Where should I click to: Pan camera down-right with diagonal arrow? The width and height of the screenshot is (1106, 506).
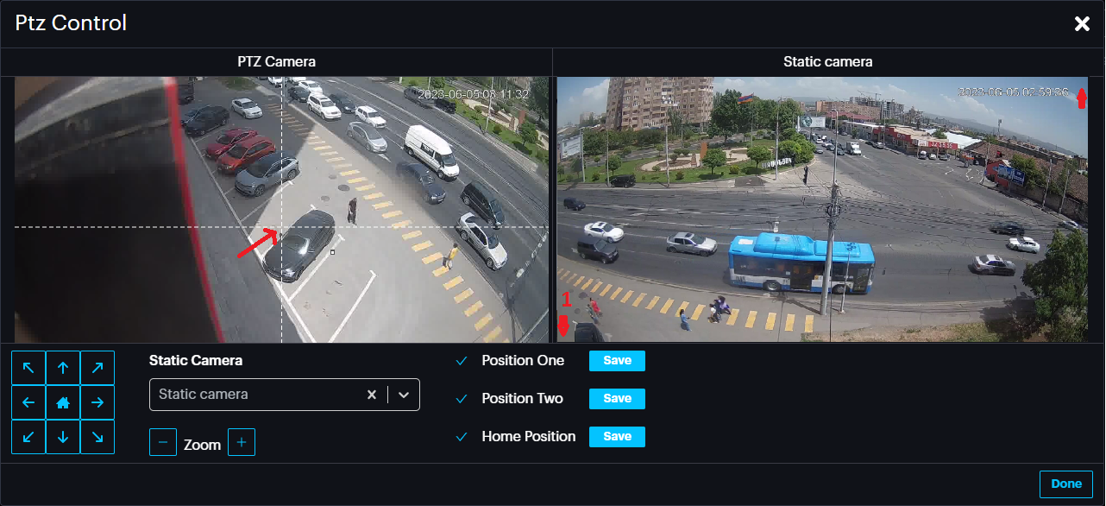tap(97, 437)
